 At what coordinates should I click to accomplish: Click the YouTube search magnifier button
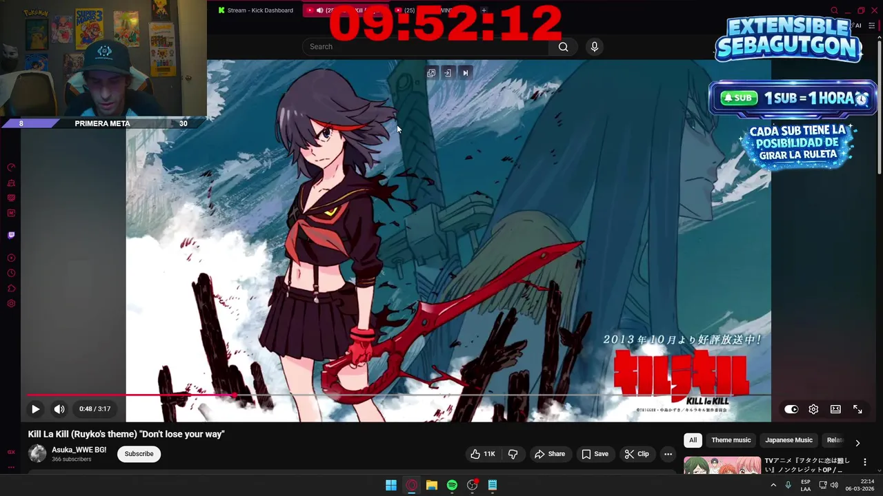point(564,47)
